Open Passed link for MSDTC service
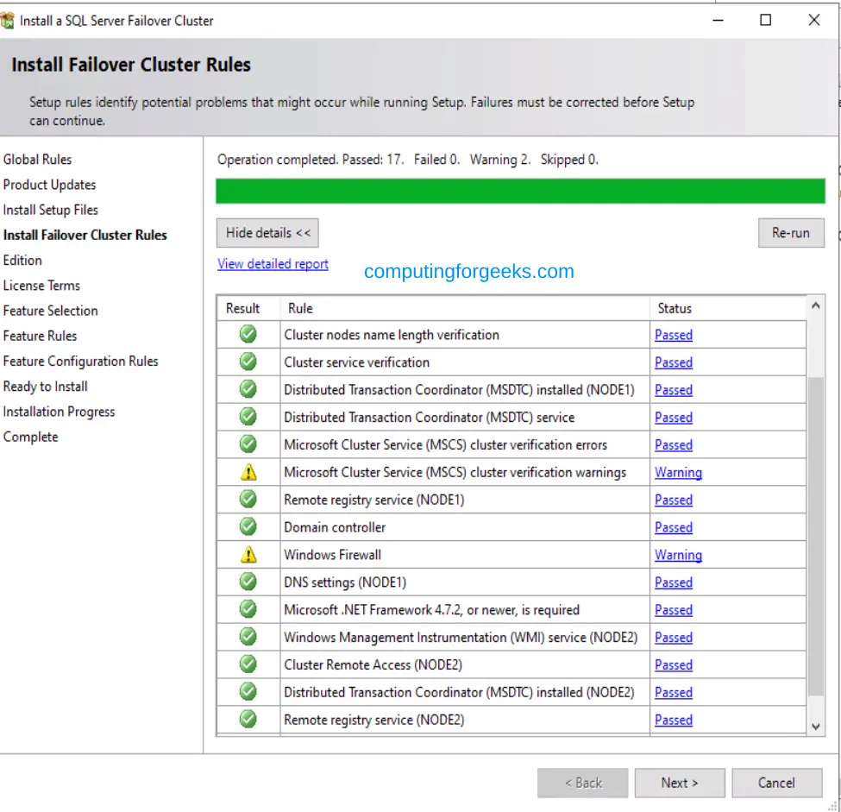Viewport: 841px width, 812px height. pyautogui.click(x=674, y=417)
